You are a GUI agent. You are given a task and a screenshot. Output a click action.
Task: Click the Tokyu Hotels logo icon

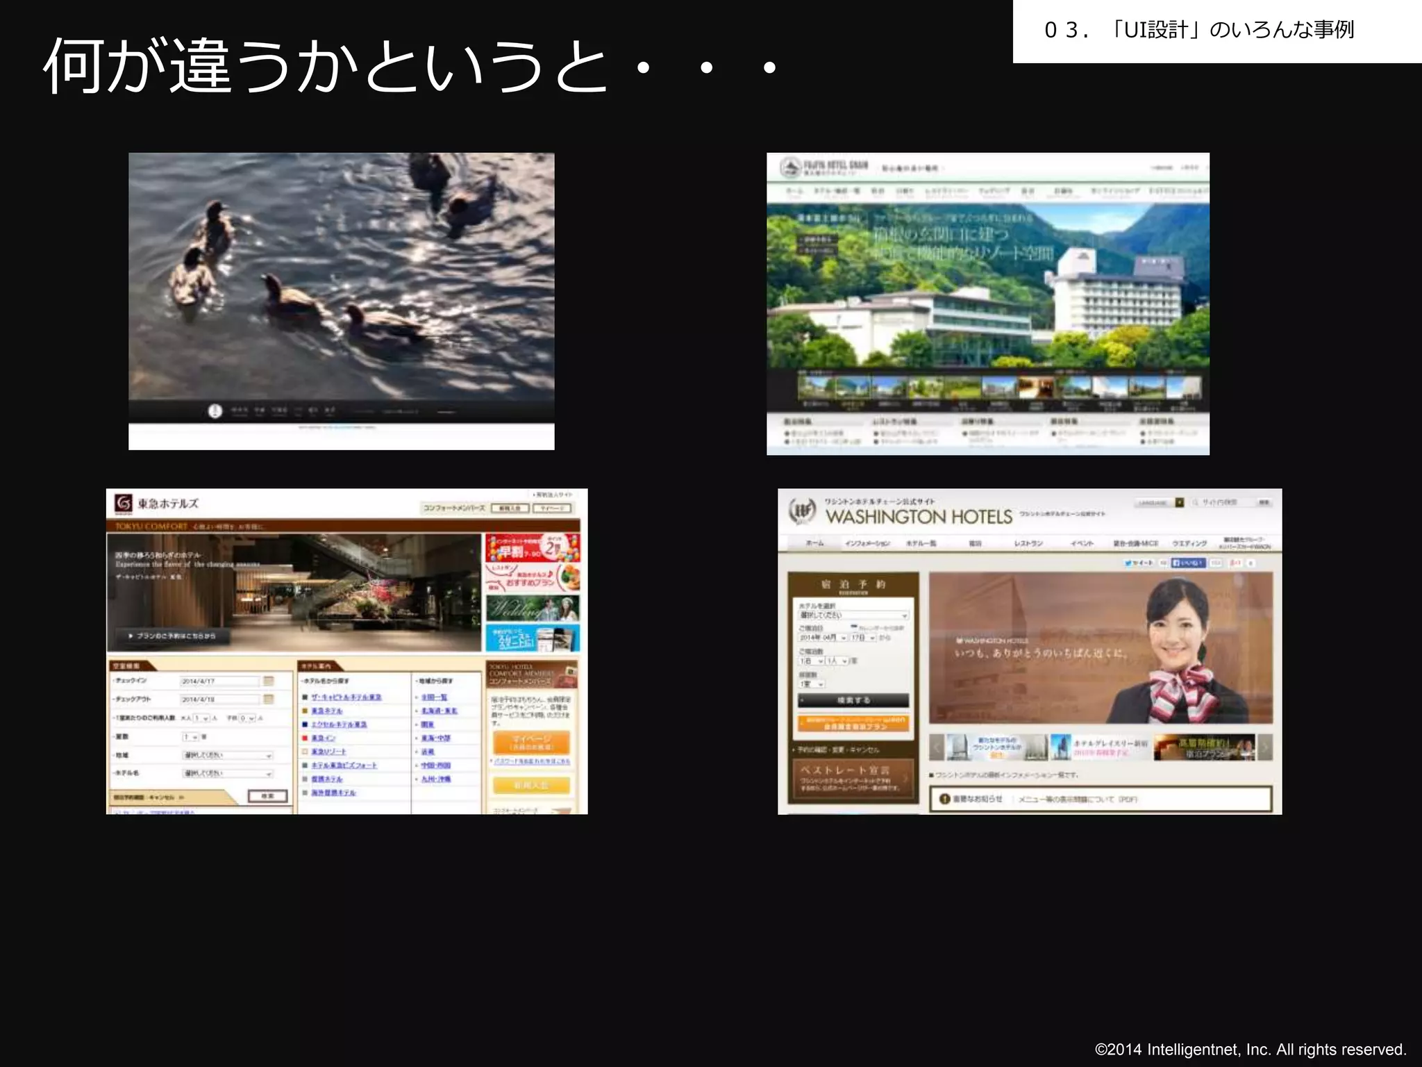pos(124,503)
